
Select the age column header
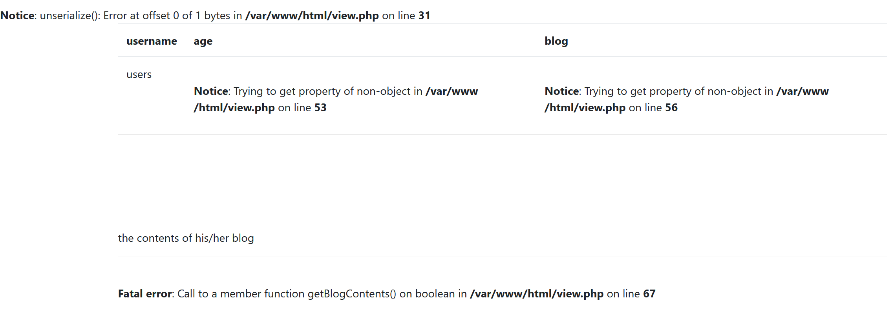coord(203,41)
